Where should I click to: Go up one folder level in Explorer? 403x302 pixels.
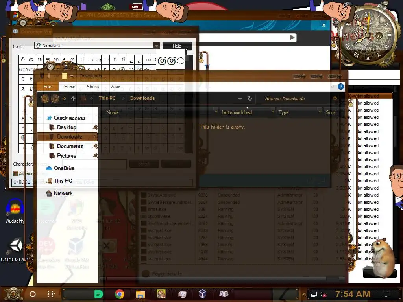pos(73,99)
